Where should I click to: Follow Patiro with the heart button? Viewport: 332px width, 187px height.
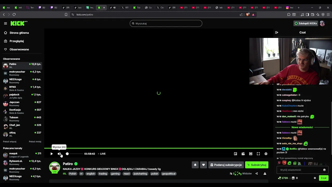[x=204, y=165]
